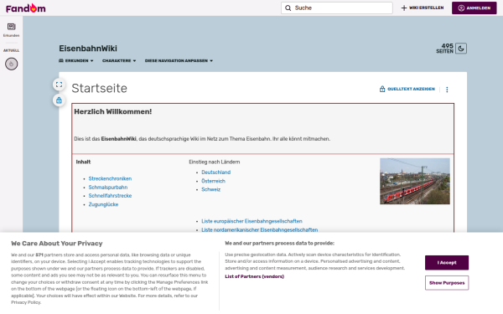Screen dimensions: 503x314
Task: Open the Deutschland link
Action: pos(216,172)
